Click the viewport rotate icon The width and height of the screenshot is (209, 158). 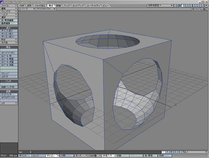coord(197,9)
